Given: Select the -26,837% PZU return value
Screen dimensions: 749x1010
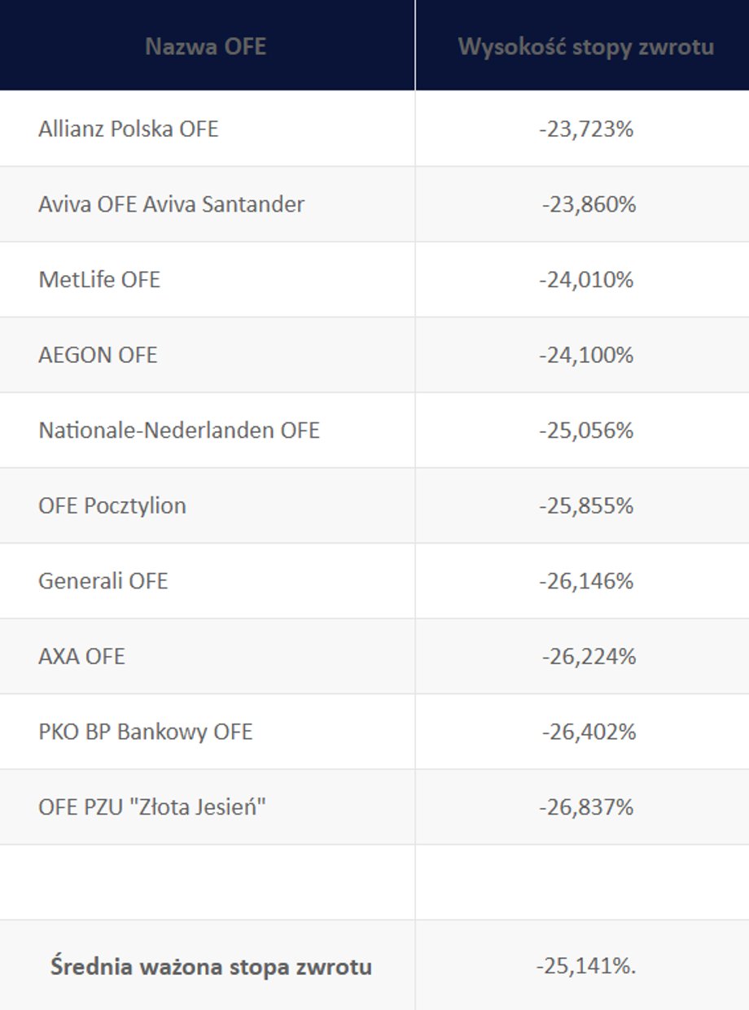Looking at the screenshot, I should [586, 807].
